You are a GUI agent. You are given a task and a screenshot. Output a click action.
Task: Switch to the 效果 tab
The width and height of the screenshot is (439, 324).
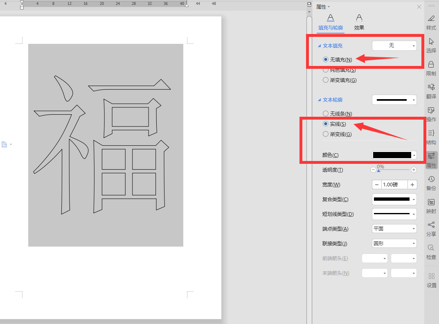[359, 23]
